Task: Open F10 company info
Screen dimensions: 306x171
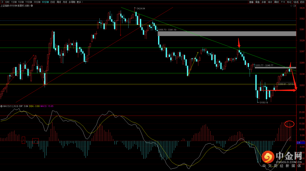Action: [283, 2]
